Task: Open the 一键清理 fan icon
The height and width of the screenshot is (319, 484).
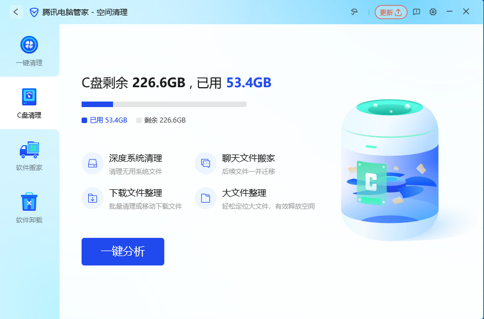Action: tap(29, 45)
